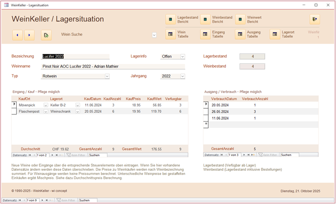Click the Weinwert Bericht icon
The width and height of the screenshot is (336, 204).
tap(240, 19)
